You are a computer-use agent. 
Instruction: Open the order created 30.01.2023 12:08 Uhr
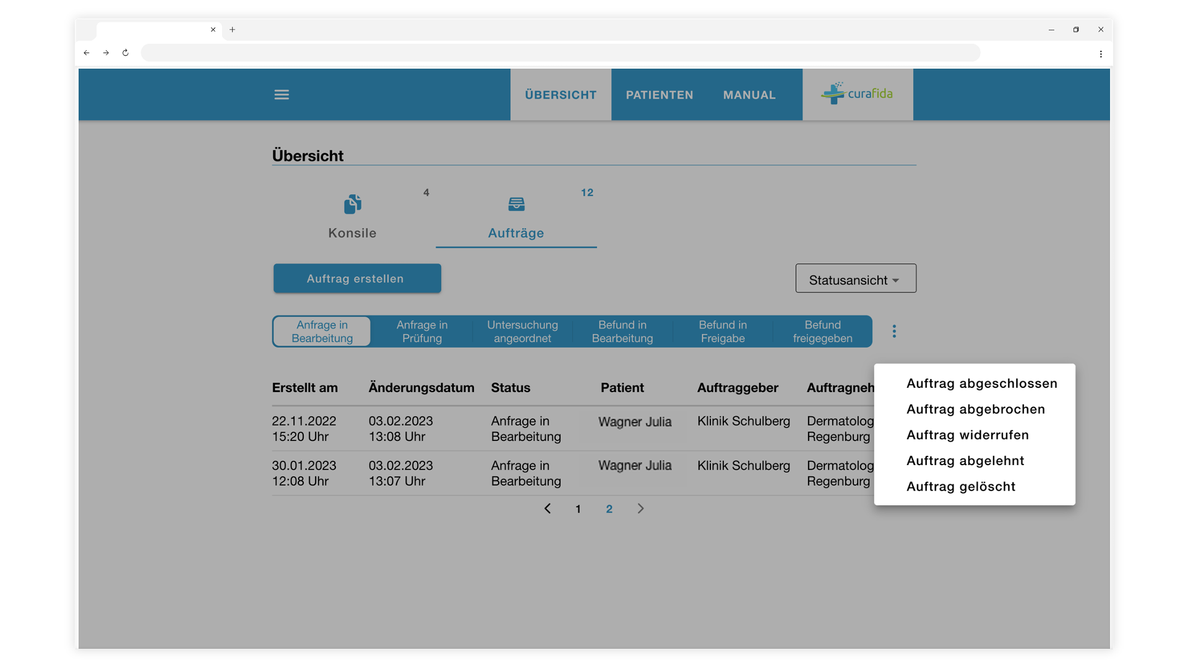(x=304, y=473)
